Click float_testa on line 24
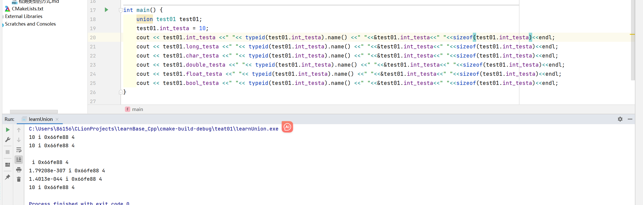Screen dimensions: 643x205 204,74
